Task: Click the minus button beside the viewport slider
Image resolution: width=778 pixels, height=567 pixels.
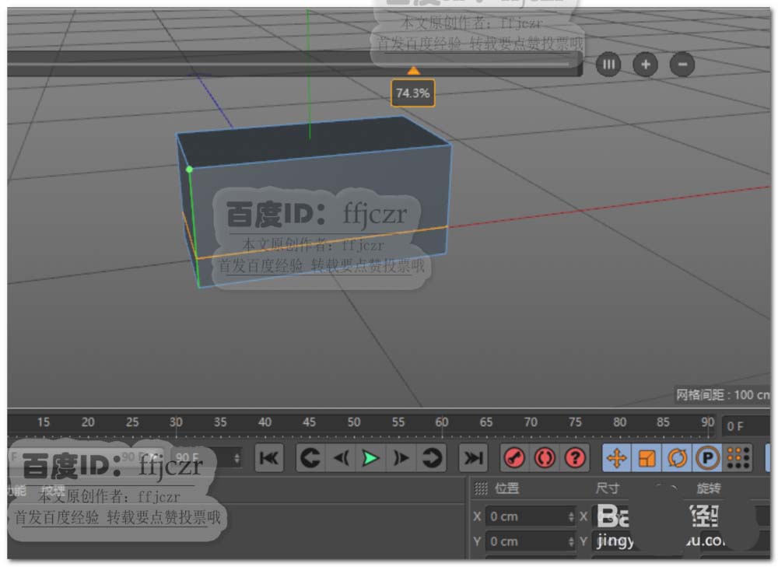Action: click(682, 65)
